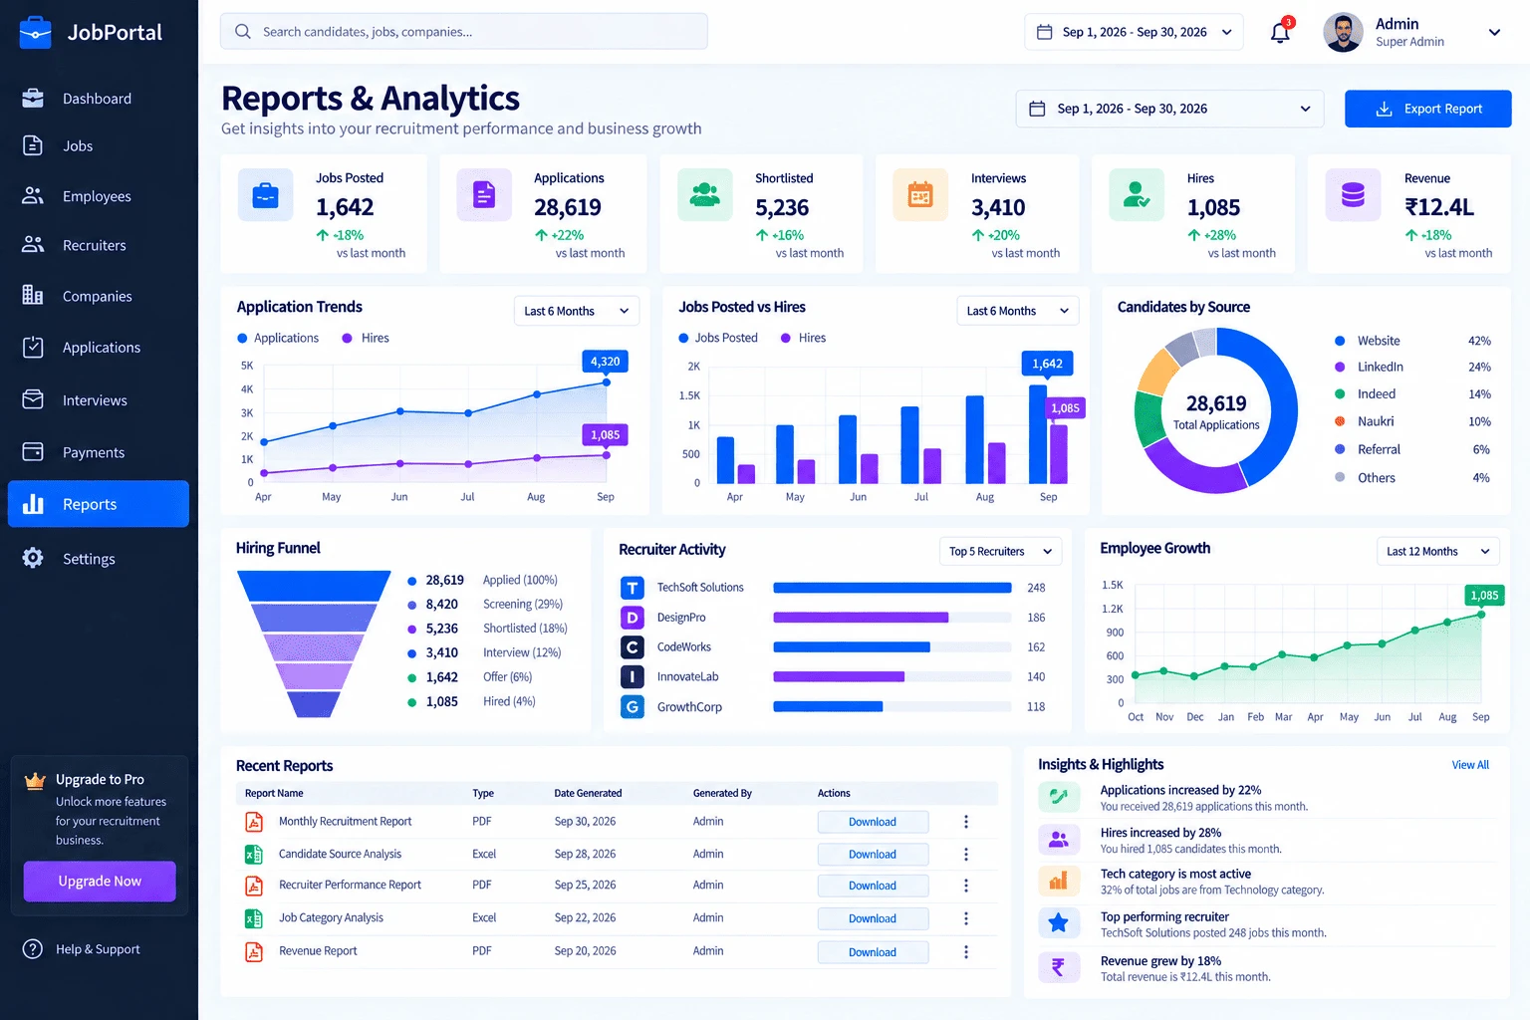This screenshot has height=1020, width=1530.
Task: Click the Upgrade to Pro crown icon
Action: (35, 781)
